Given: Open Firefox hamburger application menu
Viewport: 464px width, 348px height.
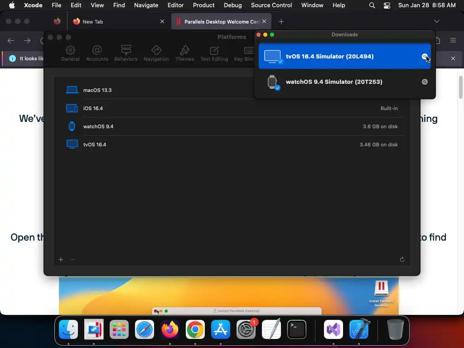Looking at the screenshot, I should (453, 40).
